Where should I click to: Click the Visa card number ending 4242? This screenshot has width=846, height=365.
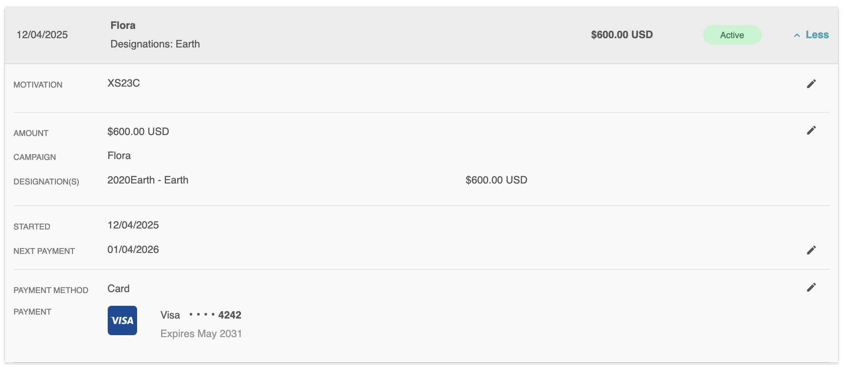215,315
